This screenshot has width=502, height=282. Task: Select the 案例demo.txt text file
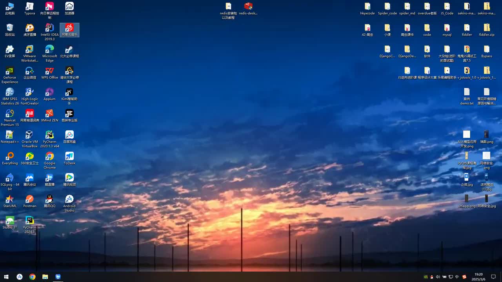tap(467, 96)
